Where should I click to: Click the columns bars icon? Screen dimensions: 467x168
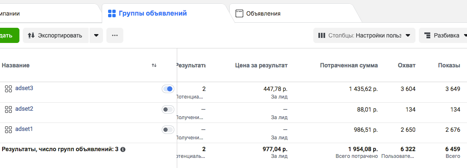click(x=321, y=35)
